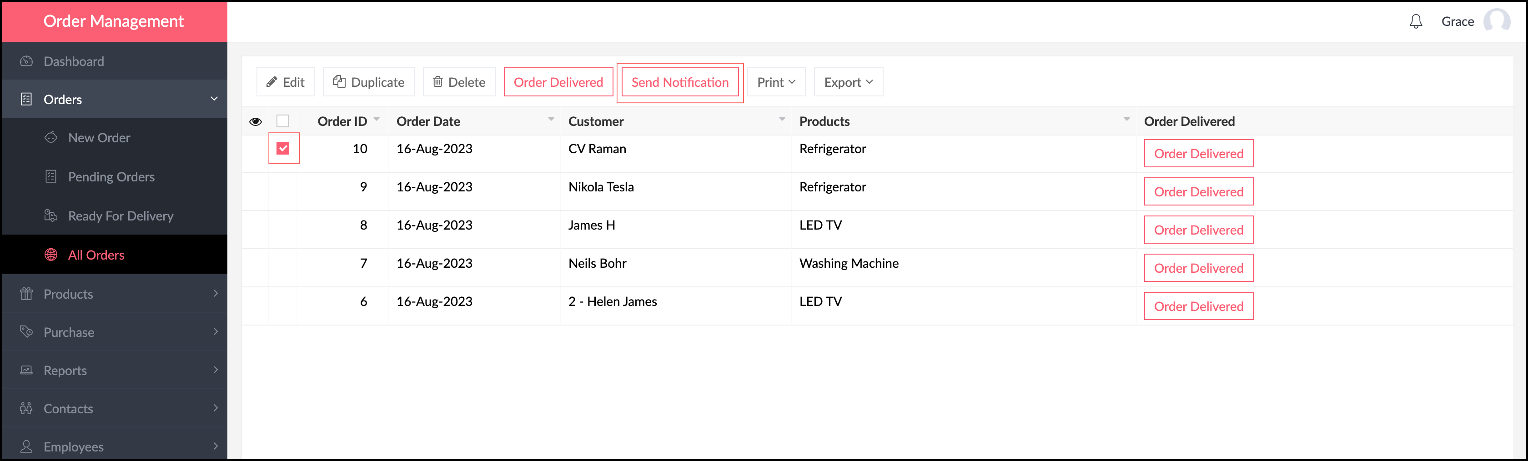Sort by the Order ID column header

342,122
